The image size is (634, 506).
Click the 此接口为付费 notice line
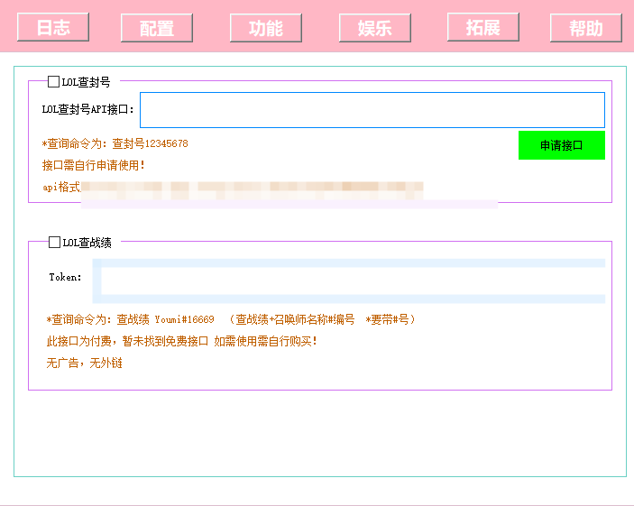tap(181, 342)
